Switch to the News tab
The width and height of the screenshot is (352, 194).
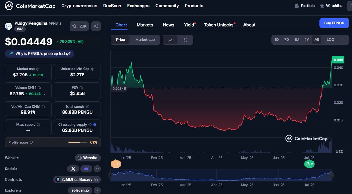169,25
